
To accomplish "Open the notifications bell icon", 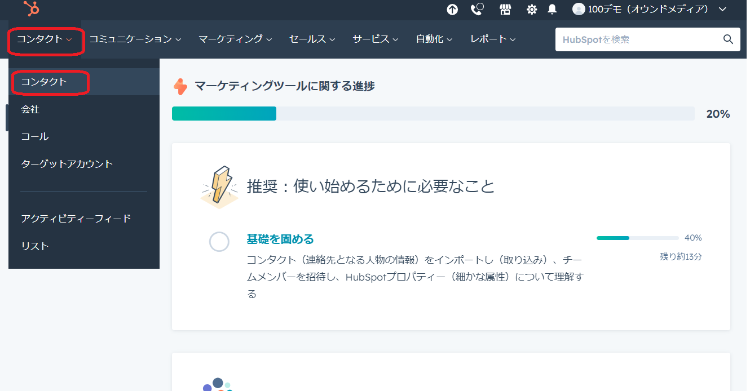I will click(553, 9).
